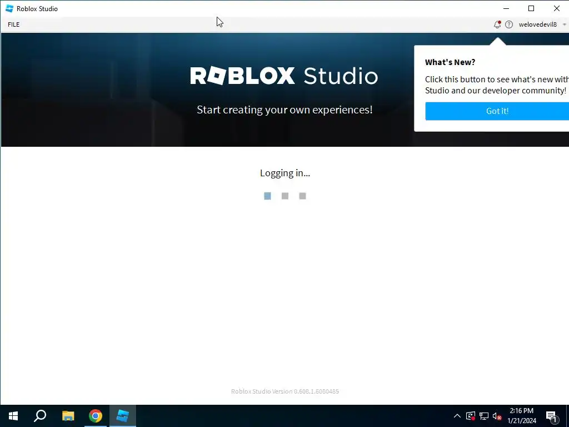Launch Google Chrome from taskbar
The height and width of the screenshot is (427, 569).
pyautogui.click(x=96, y=416)
